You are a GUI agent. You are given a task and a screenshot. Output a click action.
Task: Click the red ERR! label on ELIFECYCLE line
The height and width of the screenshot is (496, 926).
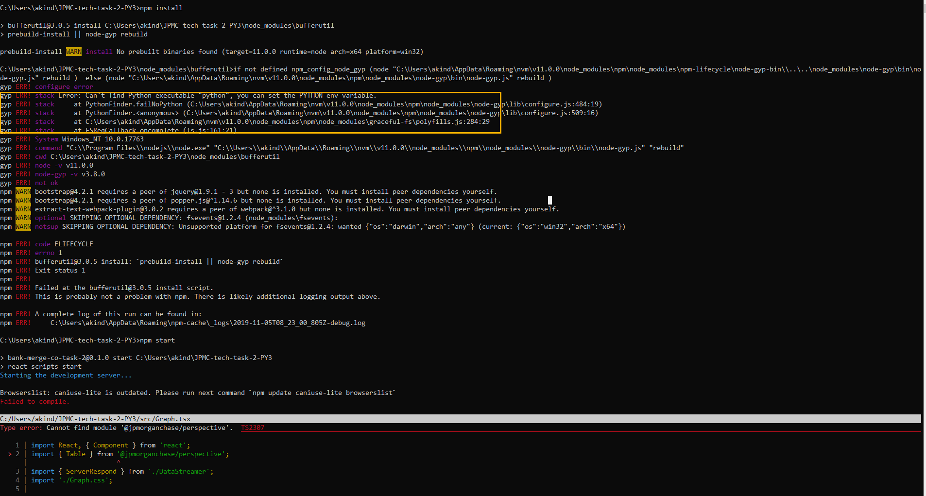pyautogui.click(x=23, y=244)
